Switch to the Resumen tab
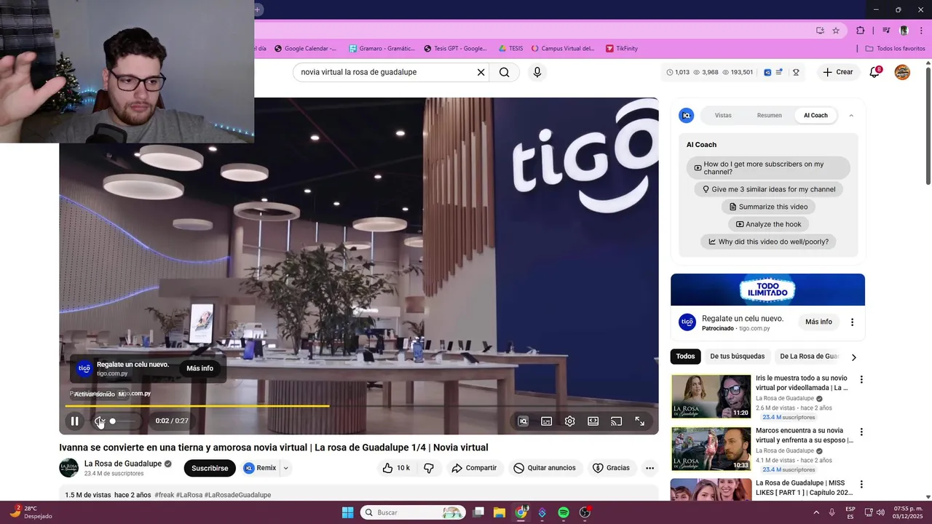 coord(769,115)
